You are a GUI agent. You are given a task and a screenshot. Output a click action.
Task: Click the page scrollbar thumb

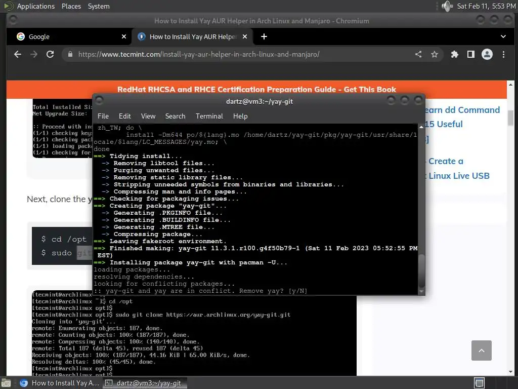[x=511, y=118]
